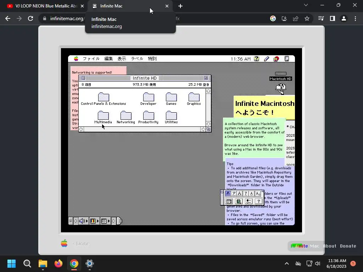Screen dimensions: 363x272
Task: Open the Developer folder
Action: (x=149, y=99)
